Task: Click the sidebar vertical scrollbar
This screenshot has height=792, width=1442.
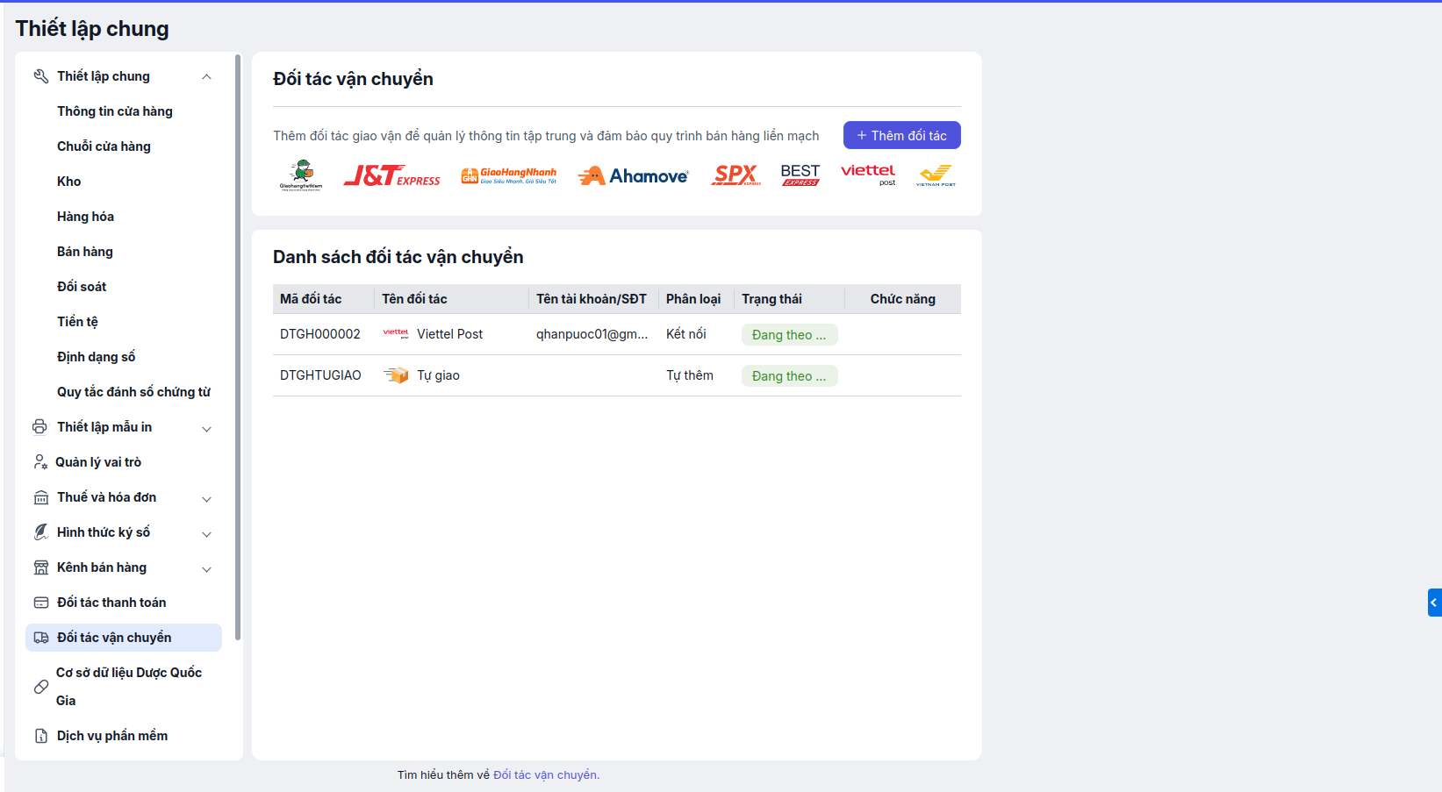Action: click(238, 346)
